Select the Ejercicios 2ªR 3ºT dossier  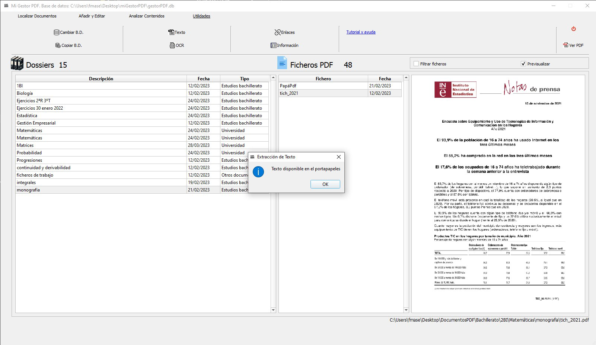(x=142, y=101)
